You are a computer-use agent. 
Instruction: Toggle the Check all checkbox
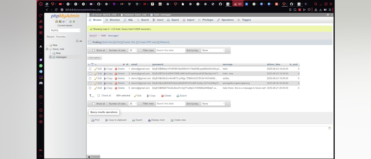point(99,96)
